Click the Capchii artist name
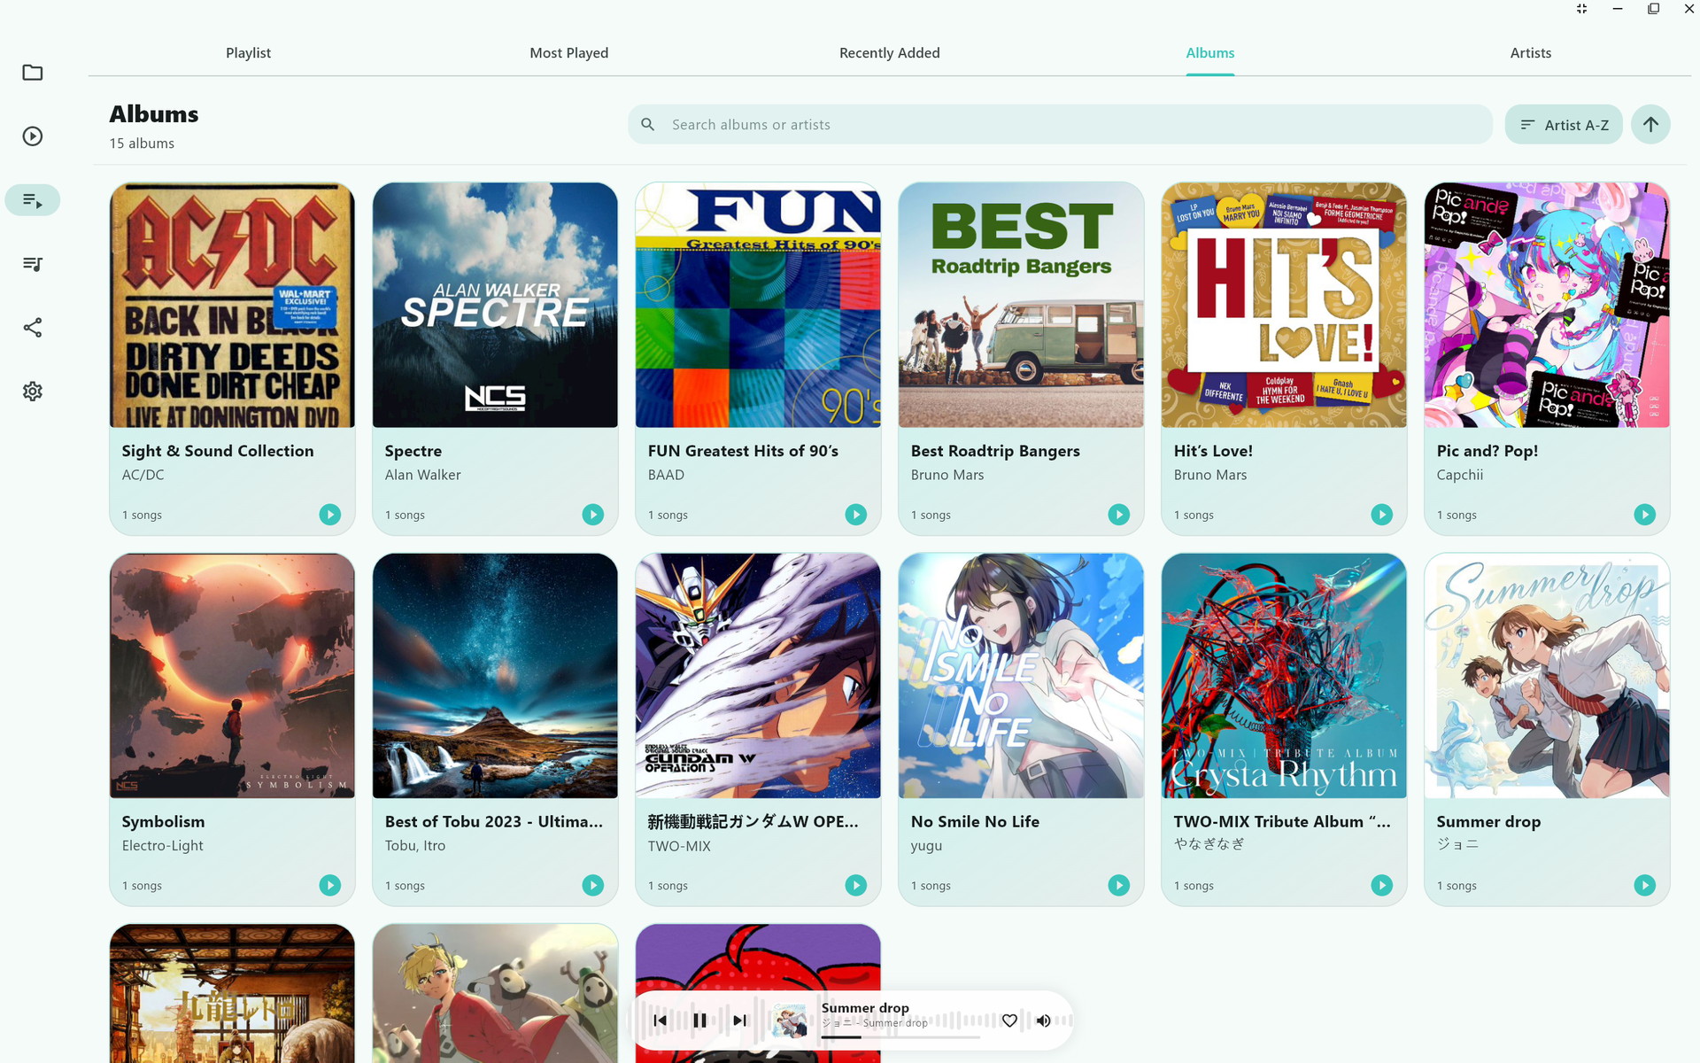 point(1460,475)
